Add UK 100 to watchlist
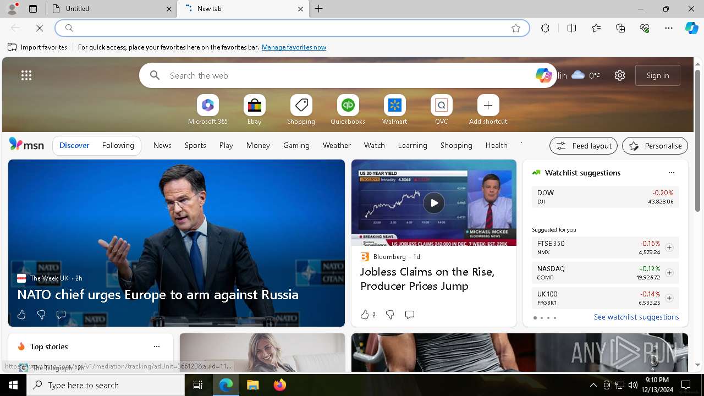 [x=669, y=298]
